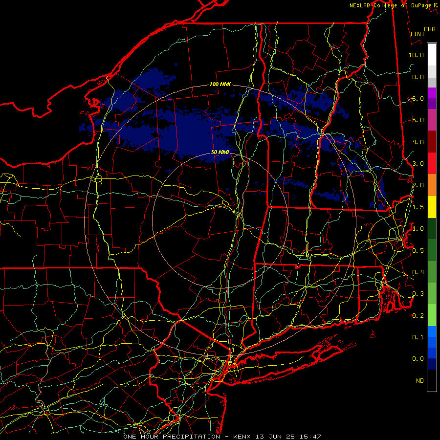Click the bright red legend swatch near 3.0
440x440 pixels.
click(x=432, y=163)
